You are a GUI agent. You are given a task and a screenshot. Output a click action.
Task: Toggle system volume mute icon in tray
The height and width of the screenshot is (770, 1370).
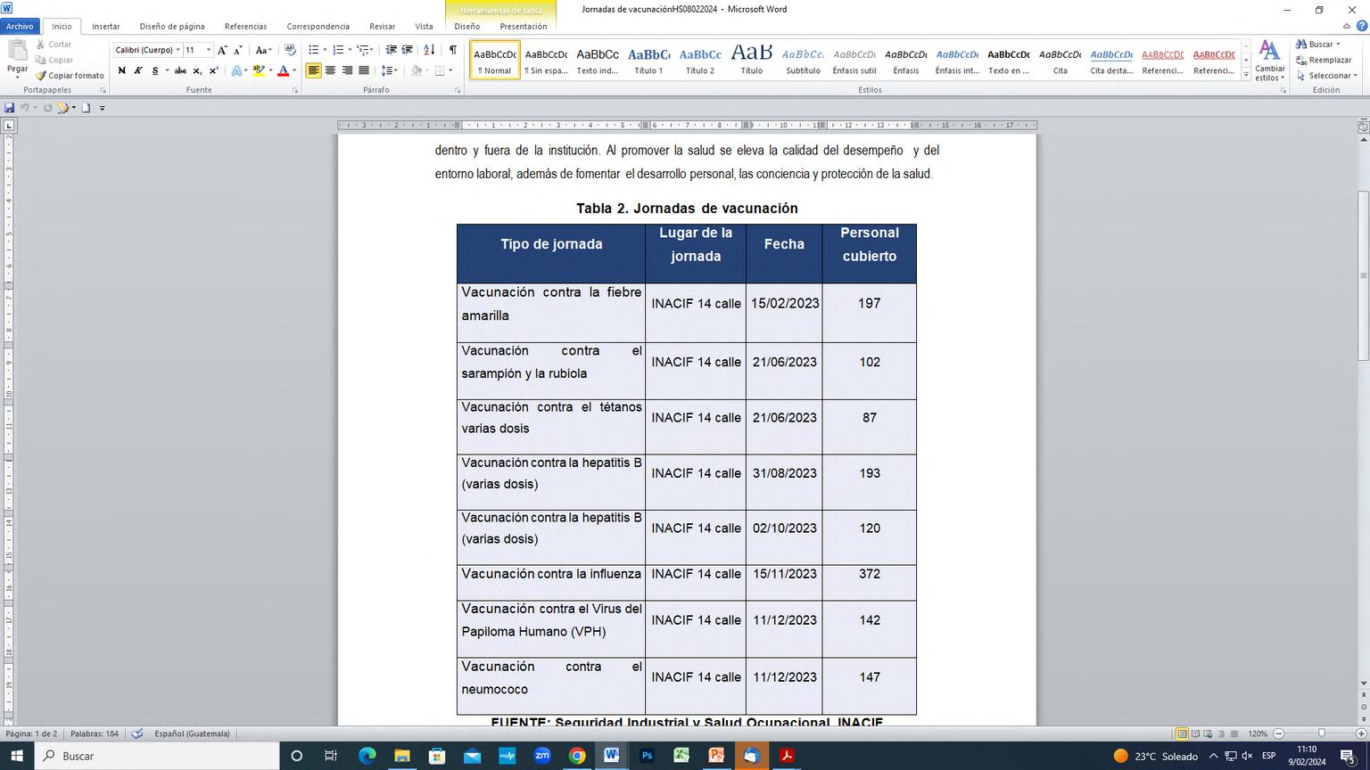pos(1247,756)
